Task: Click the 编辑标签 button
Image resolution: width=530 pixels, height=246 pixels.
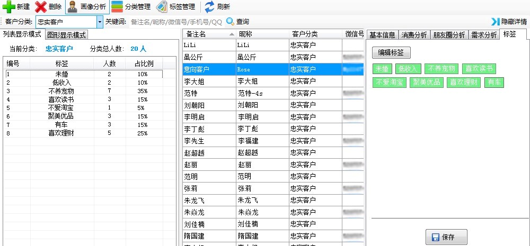Action: (391, 52)
